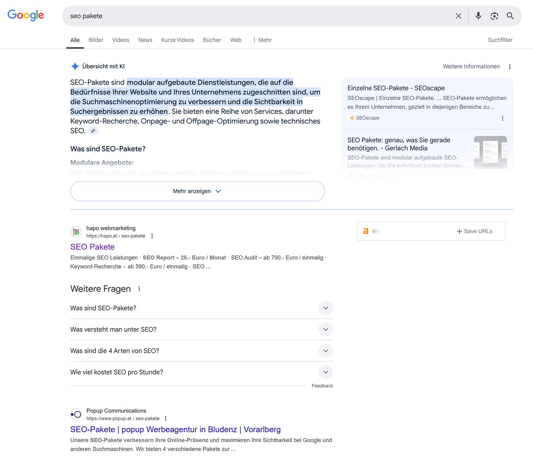Screen dimensions: 533x462
Task: Click the SEOscape source name label
Action: coord(368,118)
